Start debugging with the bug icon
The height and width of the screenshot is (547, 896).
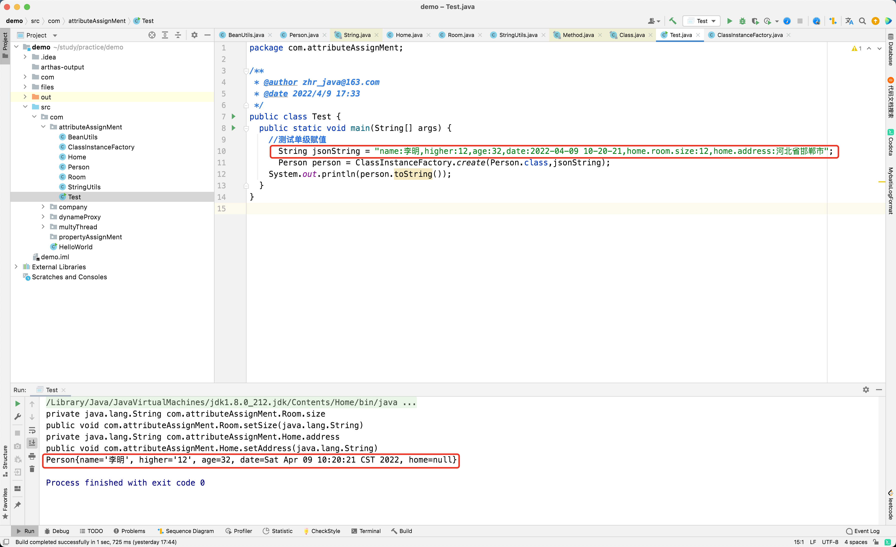742,21
